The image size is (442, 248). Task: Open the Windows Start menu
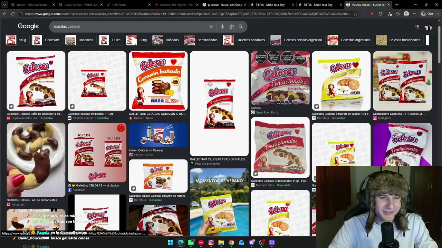tap(171, 242)
